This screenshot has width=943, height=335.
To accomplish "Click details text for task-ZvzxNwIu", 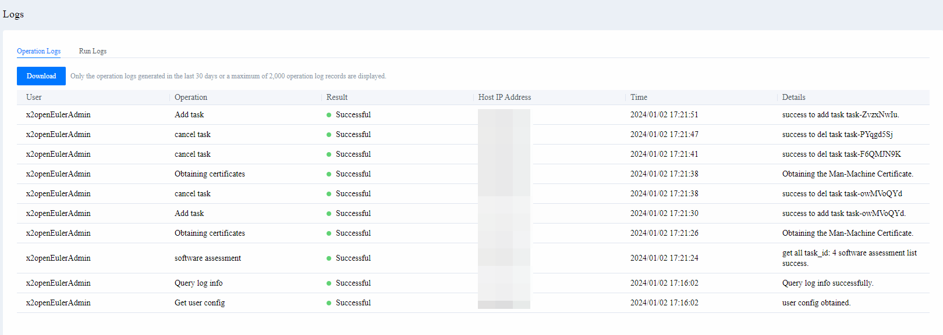I will (840, 115).
